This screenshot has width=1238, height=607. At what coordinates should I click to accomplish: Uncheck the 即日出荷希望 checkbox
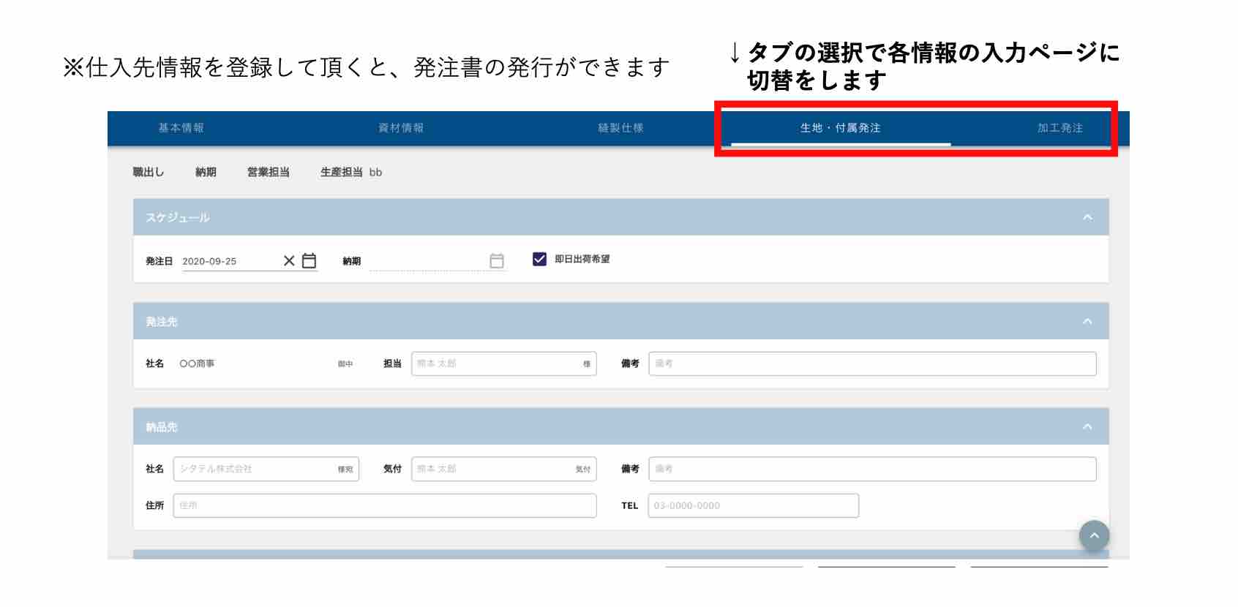539,259
